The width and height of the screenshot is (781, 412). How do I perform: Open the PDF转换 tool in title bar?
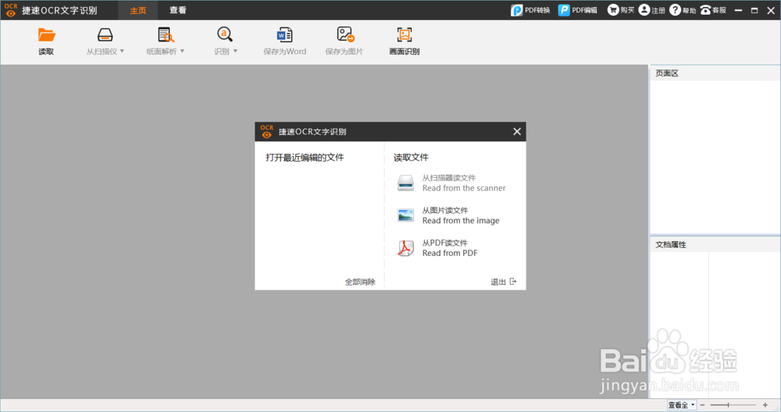(530, 10)
